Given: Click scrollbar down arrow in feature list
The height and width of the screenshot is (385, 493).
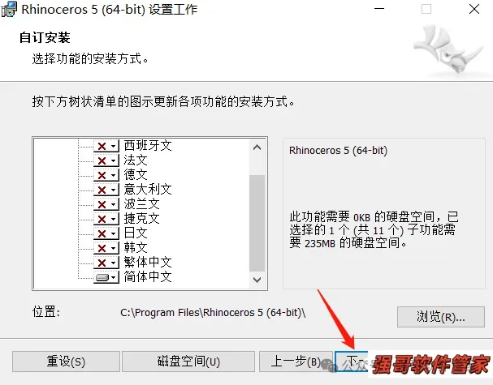Looking at the screenshot, I should [257, 280].
